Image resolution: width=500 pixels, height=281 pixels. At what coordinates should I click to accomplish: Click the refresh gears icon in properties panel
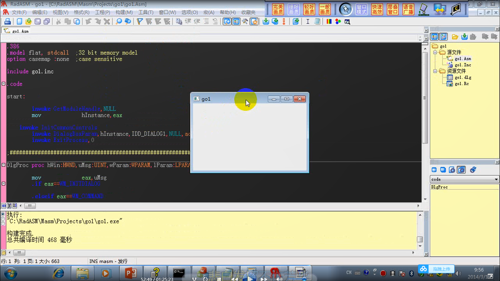(473, 170)
